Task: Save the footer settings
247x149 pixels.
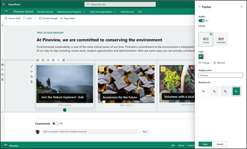Action: [205, 144]
